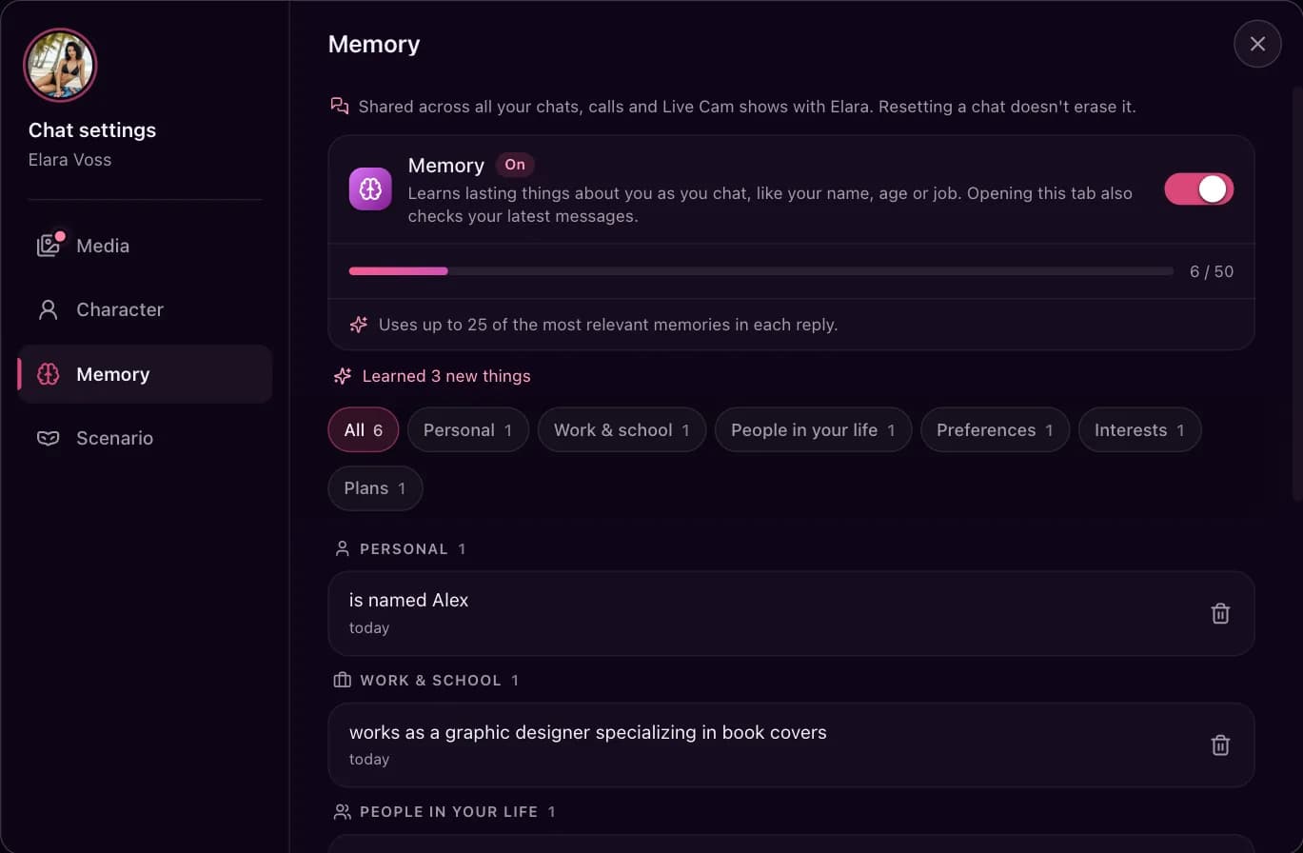Viewport: 1303px width, 853px height.
Task: Click the briefcase icon by WORK & SCHOOL
Action: (x=343, y=681)
